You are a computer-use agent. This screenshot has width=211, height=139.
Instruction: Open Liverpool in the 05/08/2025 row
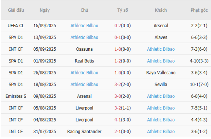[x=84, y=108]
